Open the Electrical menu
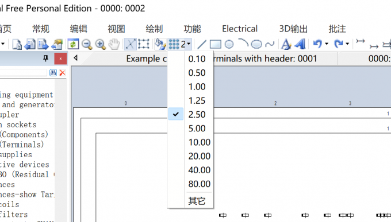This screenshot has height=222, width=391. (240, 29)
